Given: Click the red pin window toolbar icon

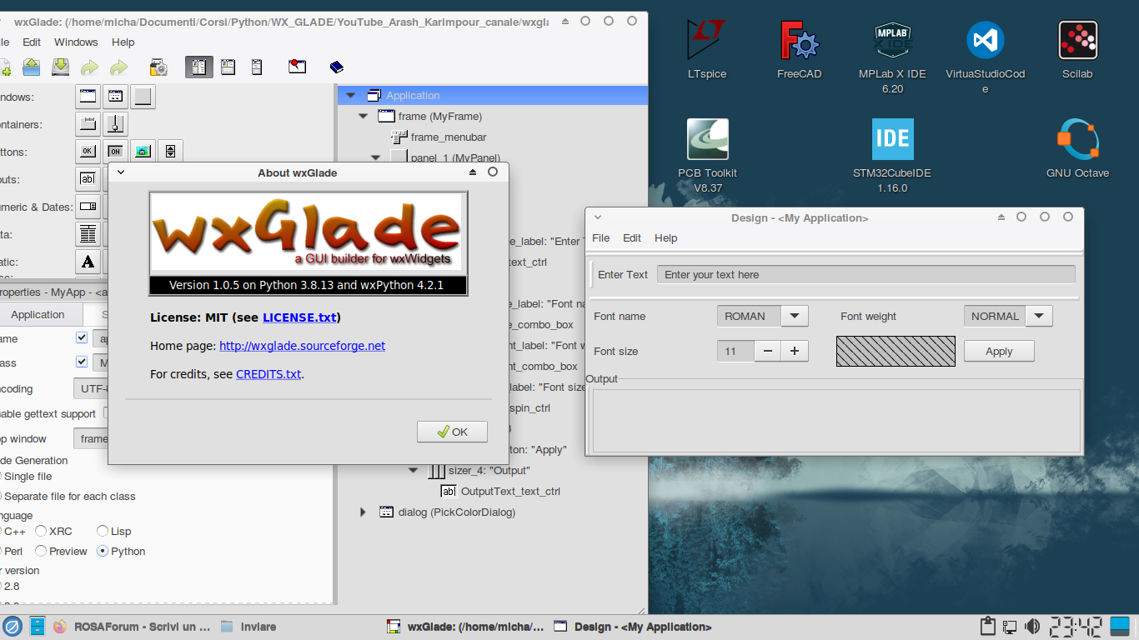Looking at the screenshot, I should (297, 67).
